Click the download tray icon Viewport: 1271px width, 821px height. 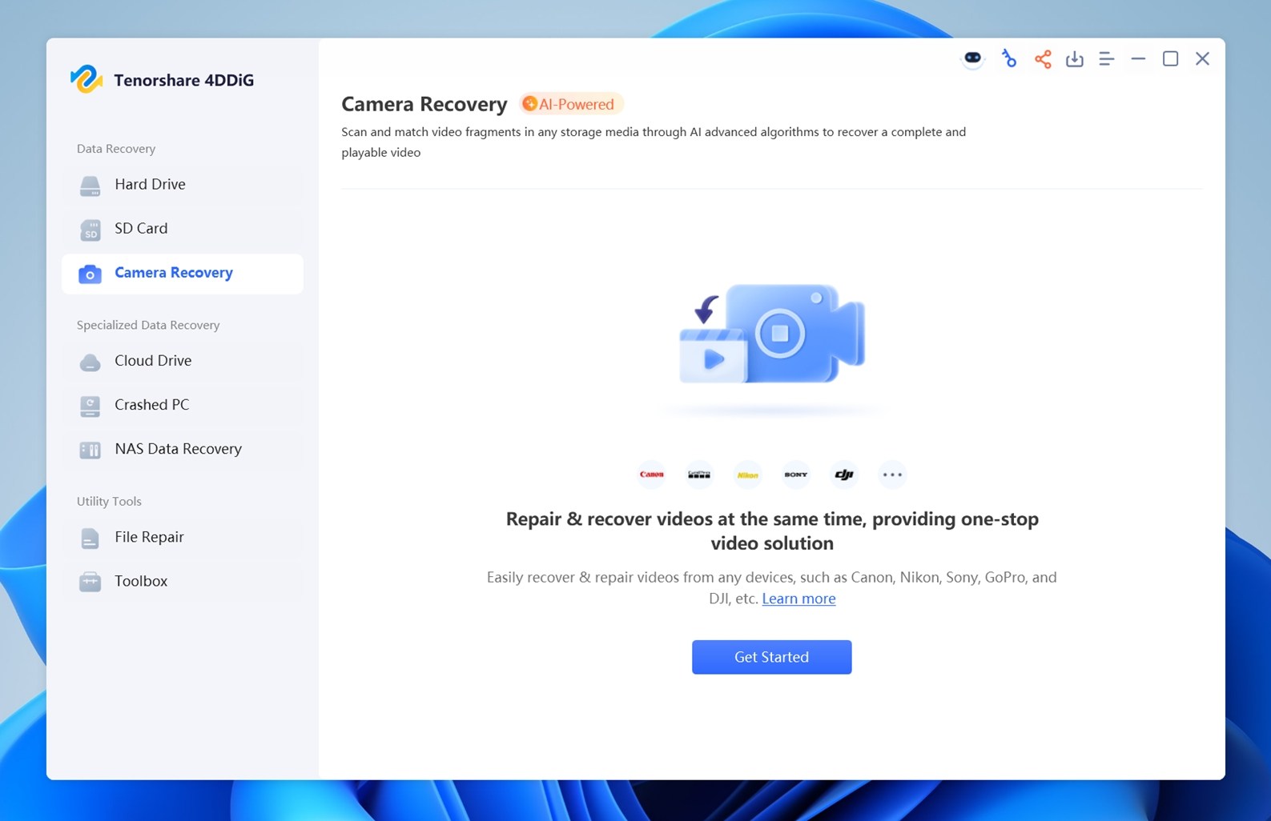(1075, 59)
